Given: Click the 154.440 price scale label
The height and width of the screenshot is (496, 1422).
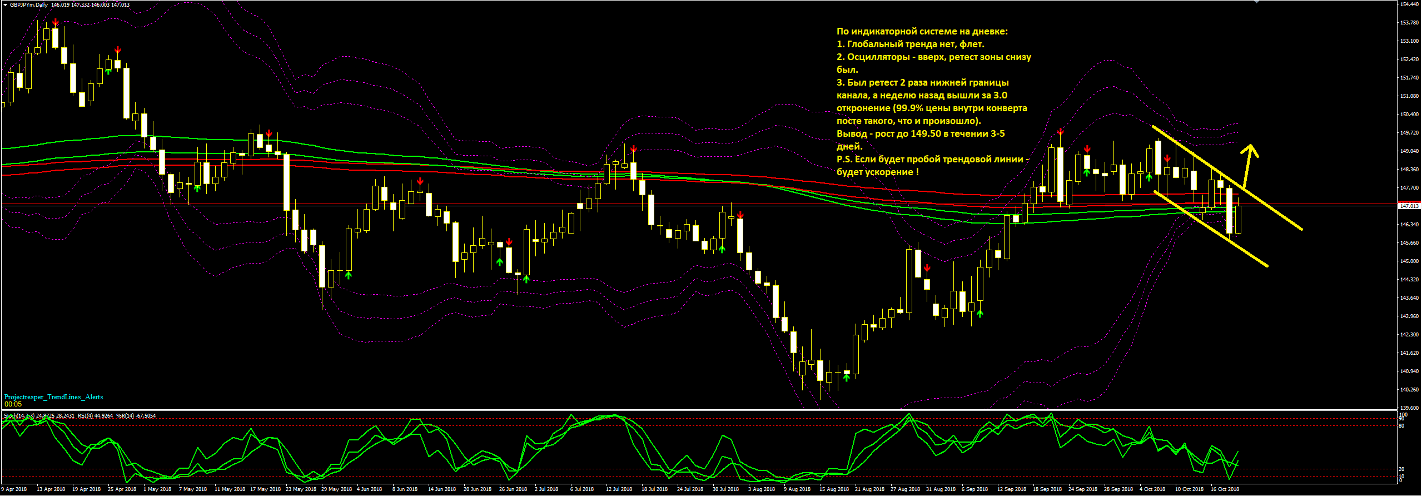Looking at the screenshot, I should pos(1409,4).
